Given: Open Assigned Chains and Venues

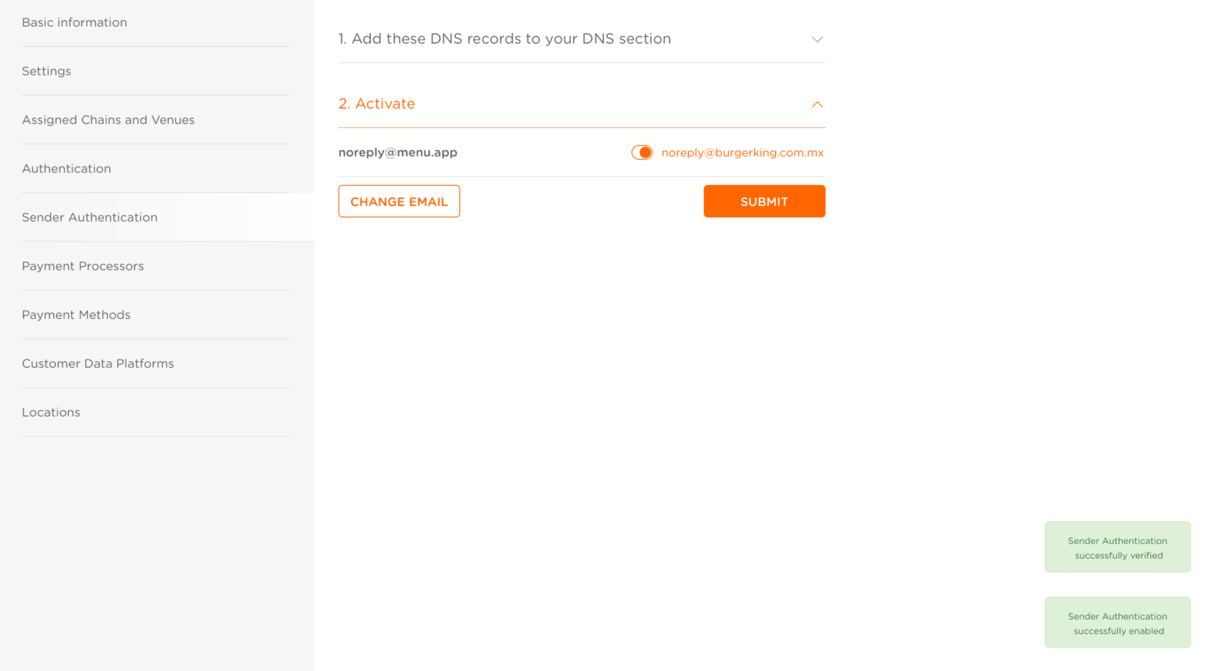Looking at the screenshot, I should (x=108, y=120).
